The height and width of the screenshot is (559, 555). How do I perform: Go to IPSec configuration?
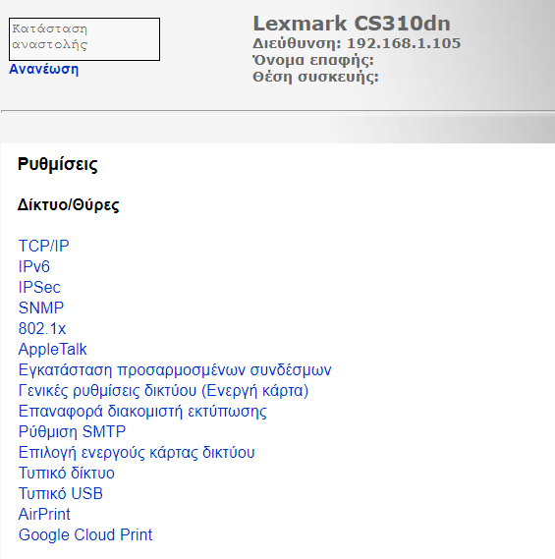coord(39,287)
